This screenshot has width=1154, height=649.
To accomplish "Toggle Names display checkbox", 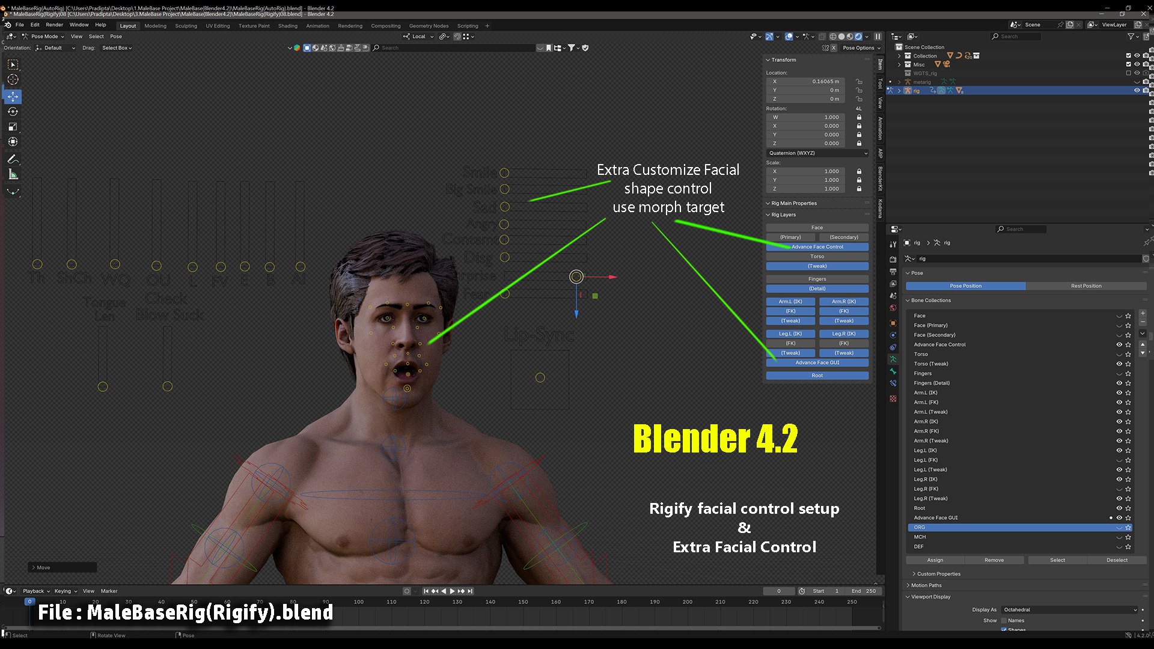I will 1004,621.
